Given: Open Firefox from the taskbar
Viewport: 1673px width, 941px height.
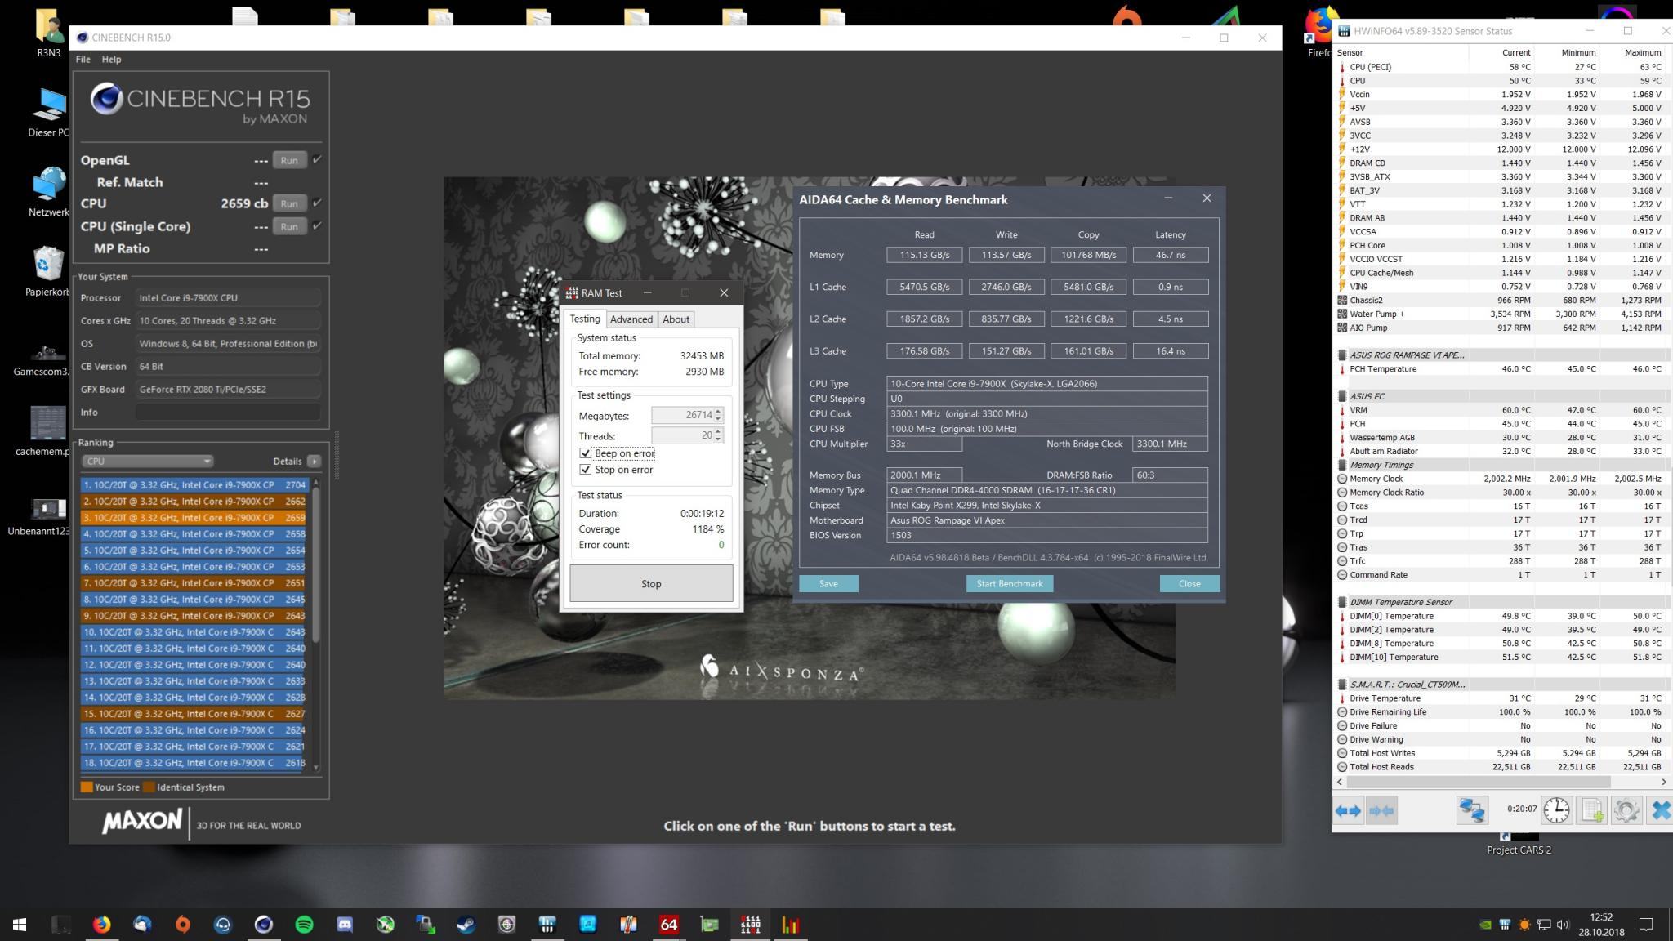Looking at the screenshot, I should [101, 925].
